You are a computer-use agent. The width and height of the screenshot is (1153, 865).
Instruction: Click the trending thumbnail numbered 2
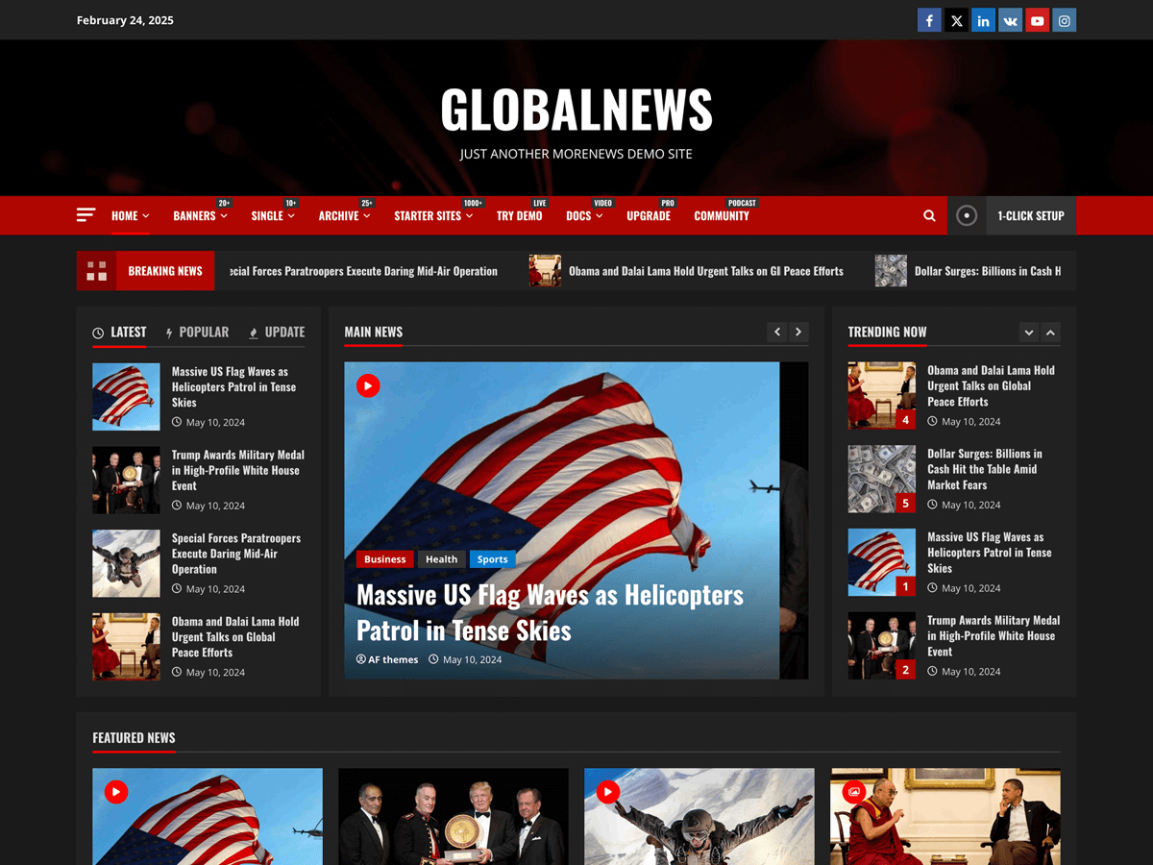click(882, 646)
